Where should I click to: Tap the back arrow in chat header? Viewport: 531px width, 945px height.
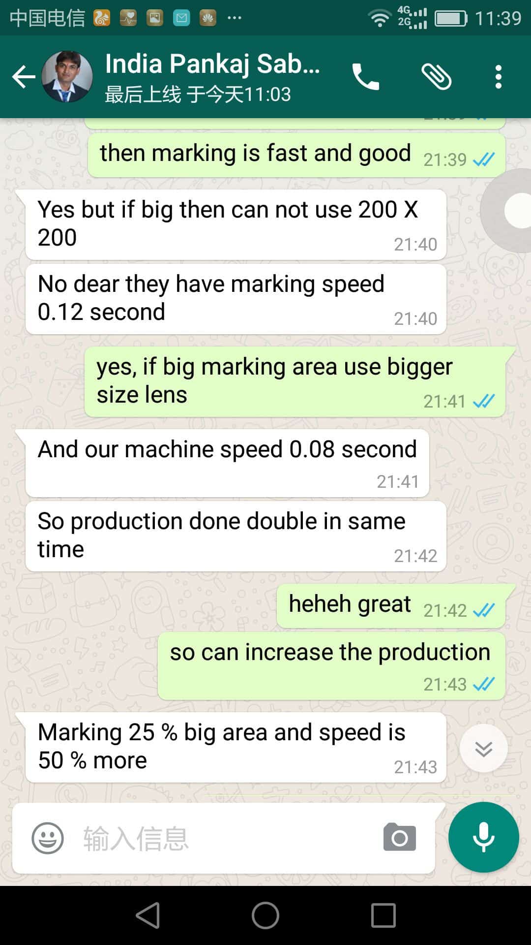(x=24, y=77)
